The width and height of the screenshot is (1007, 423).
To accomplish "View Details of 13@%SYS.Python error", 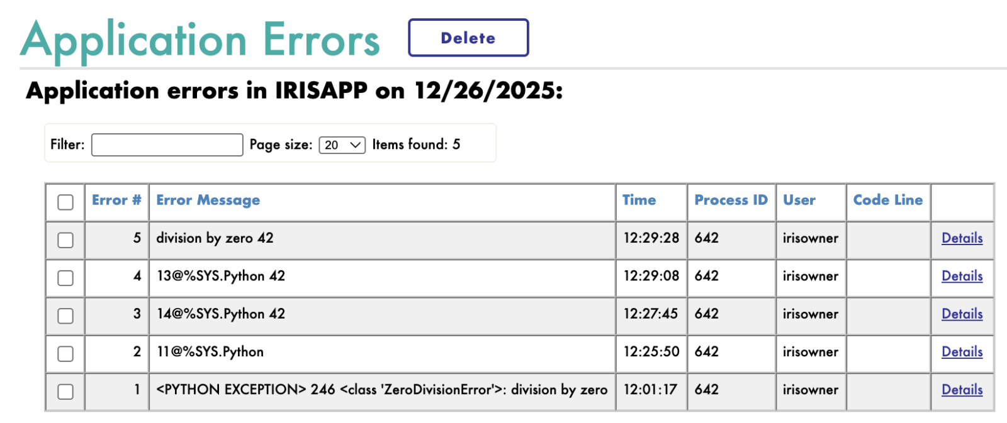I will pyautogui.click(x=962, y=276).
